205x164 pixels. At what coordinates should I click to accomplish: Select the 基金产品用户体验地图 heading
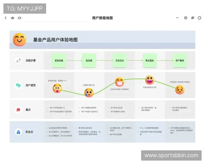coord(55,40)
